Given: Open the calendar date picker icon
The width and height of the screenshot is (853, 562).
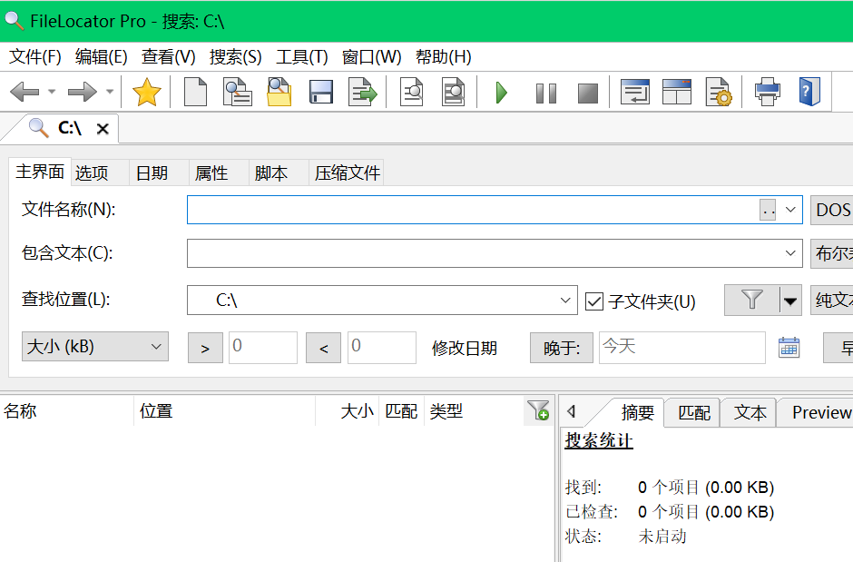Looking at the screenshot, I should pyautogui.click(x=789, y=347).
